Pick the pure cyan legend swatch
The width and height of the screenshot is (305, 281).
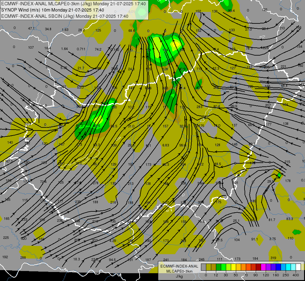coord(288,267)
